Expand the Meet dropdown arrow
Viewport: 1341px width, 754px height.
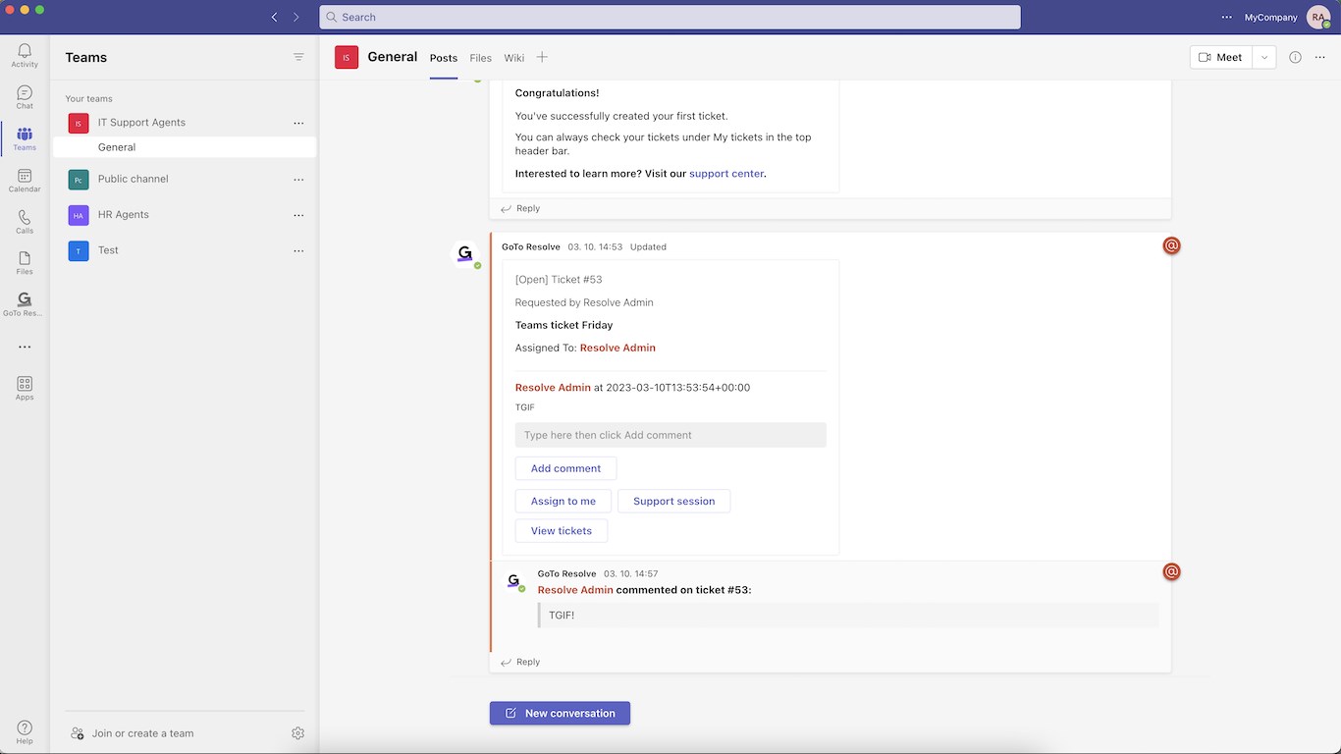pyautogui.click(x=1264, y=57)
